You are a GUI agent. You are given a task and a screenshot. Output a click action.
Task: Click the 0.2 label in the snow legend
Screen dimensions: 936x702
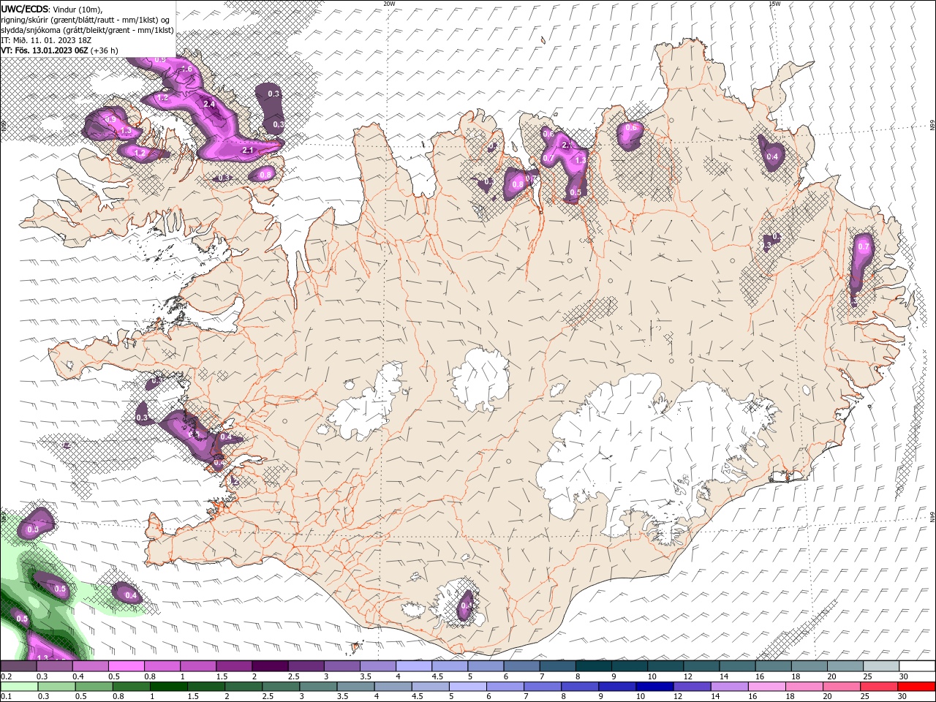coord(7,676)
